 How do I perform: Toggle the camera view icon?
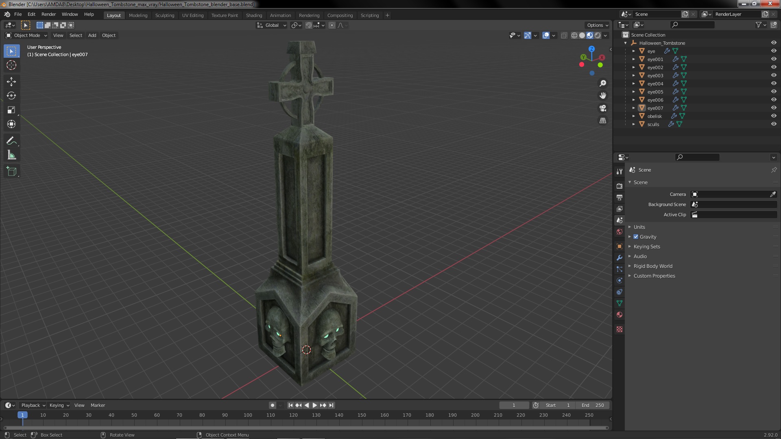pyautogui.click(x=603, y=108)
